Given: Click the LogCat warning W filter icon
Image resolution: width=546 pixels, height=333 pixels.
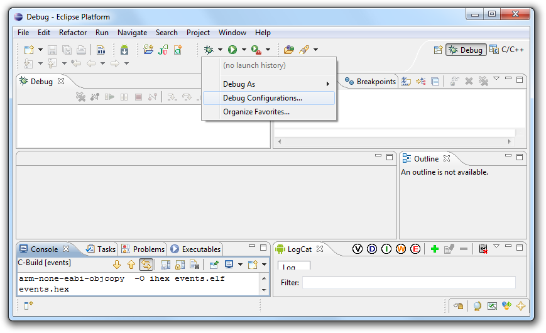Looking at the screenshot, I should click(x=401, y=249).
